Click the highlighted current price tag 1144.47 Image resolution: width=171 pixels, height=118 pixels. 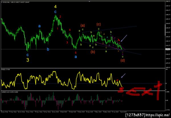(167, 49)
